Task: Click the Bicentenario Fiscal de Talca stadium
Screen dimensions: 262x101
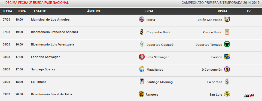Action: (51, 94)
